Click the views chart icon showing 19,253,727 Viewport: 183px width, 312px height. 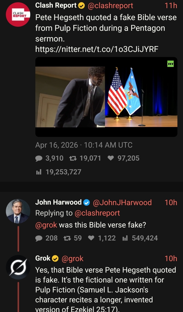coord(38,172)
